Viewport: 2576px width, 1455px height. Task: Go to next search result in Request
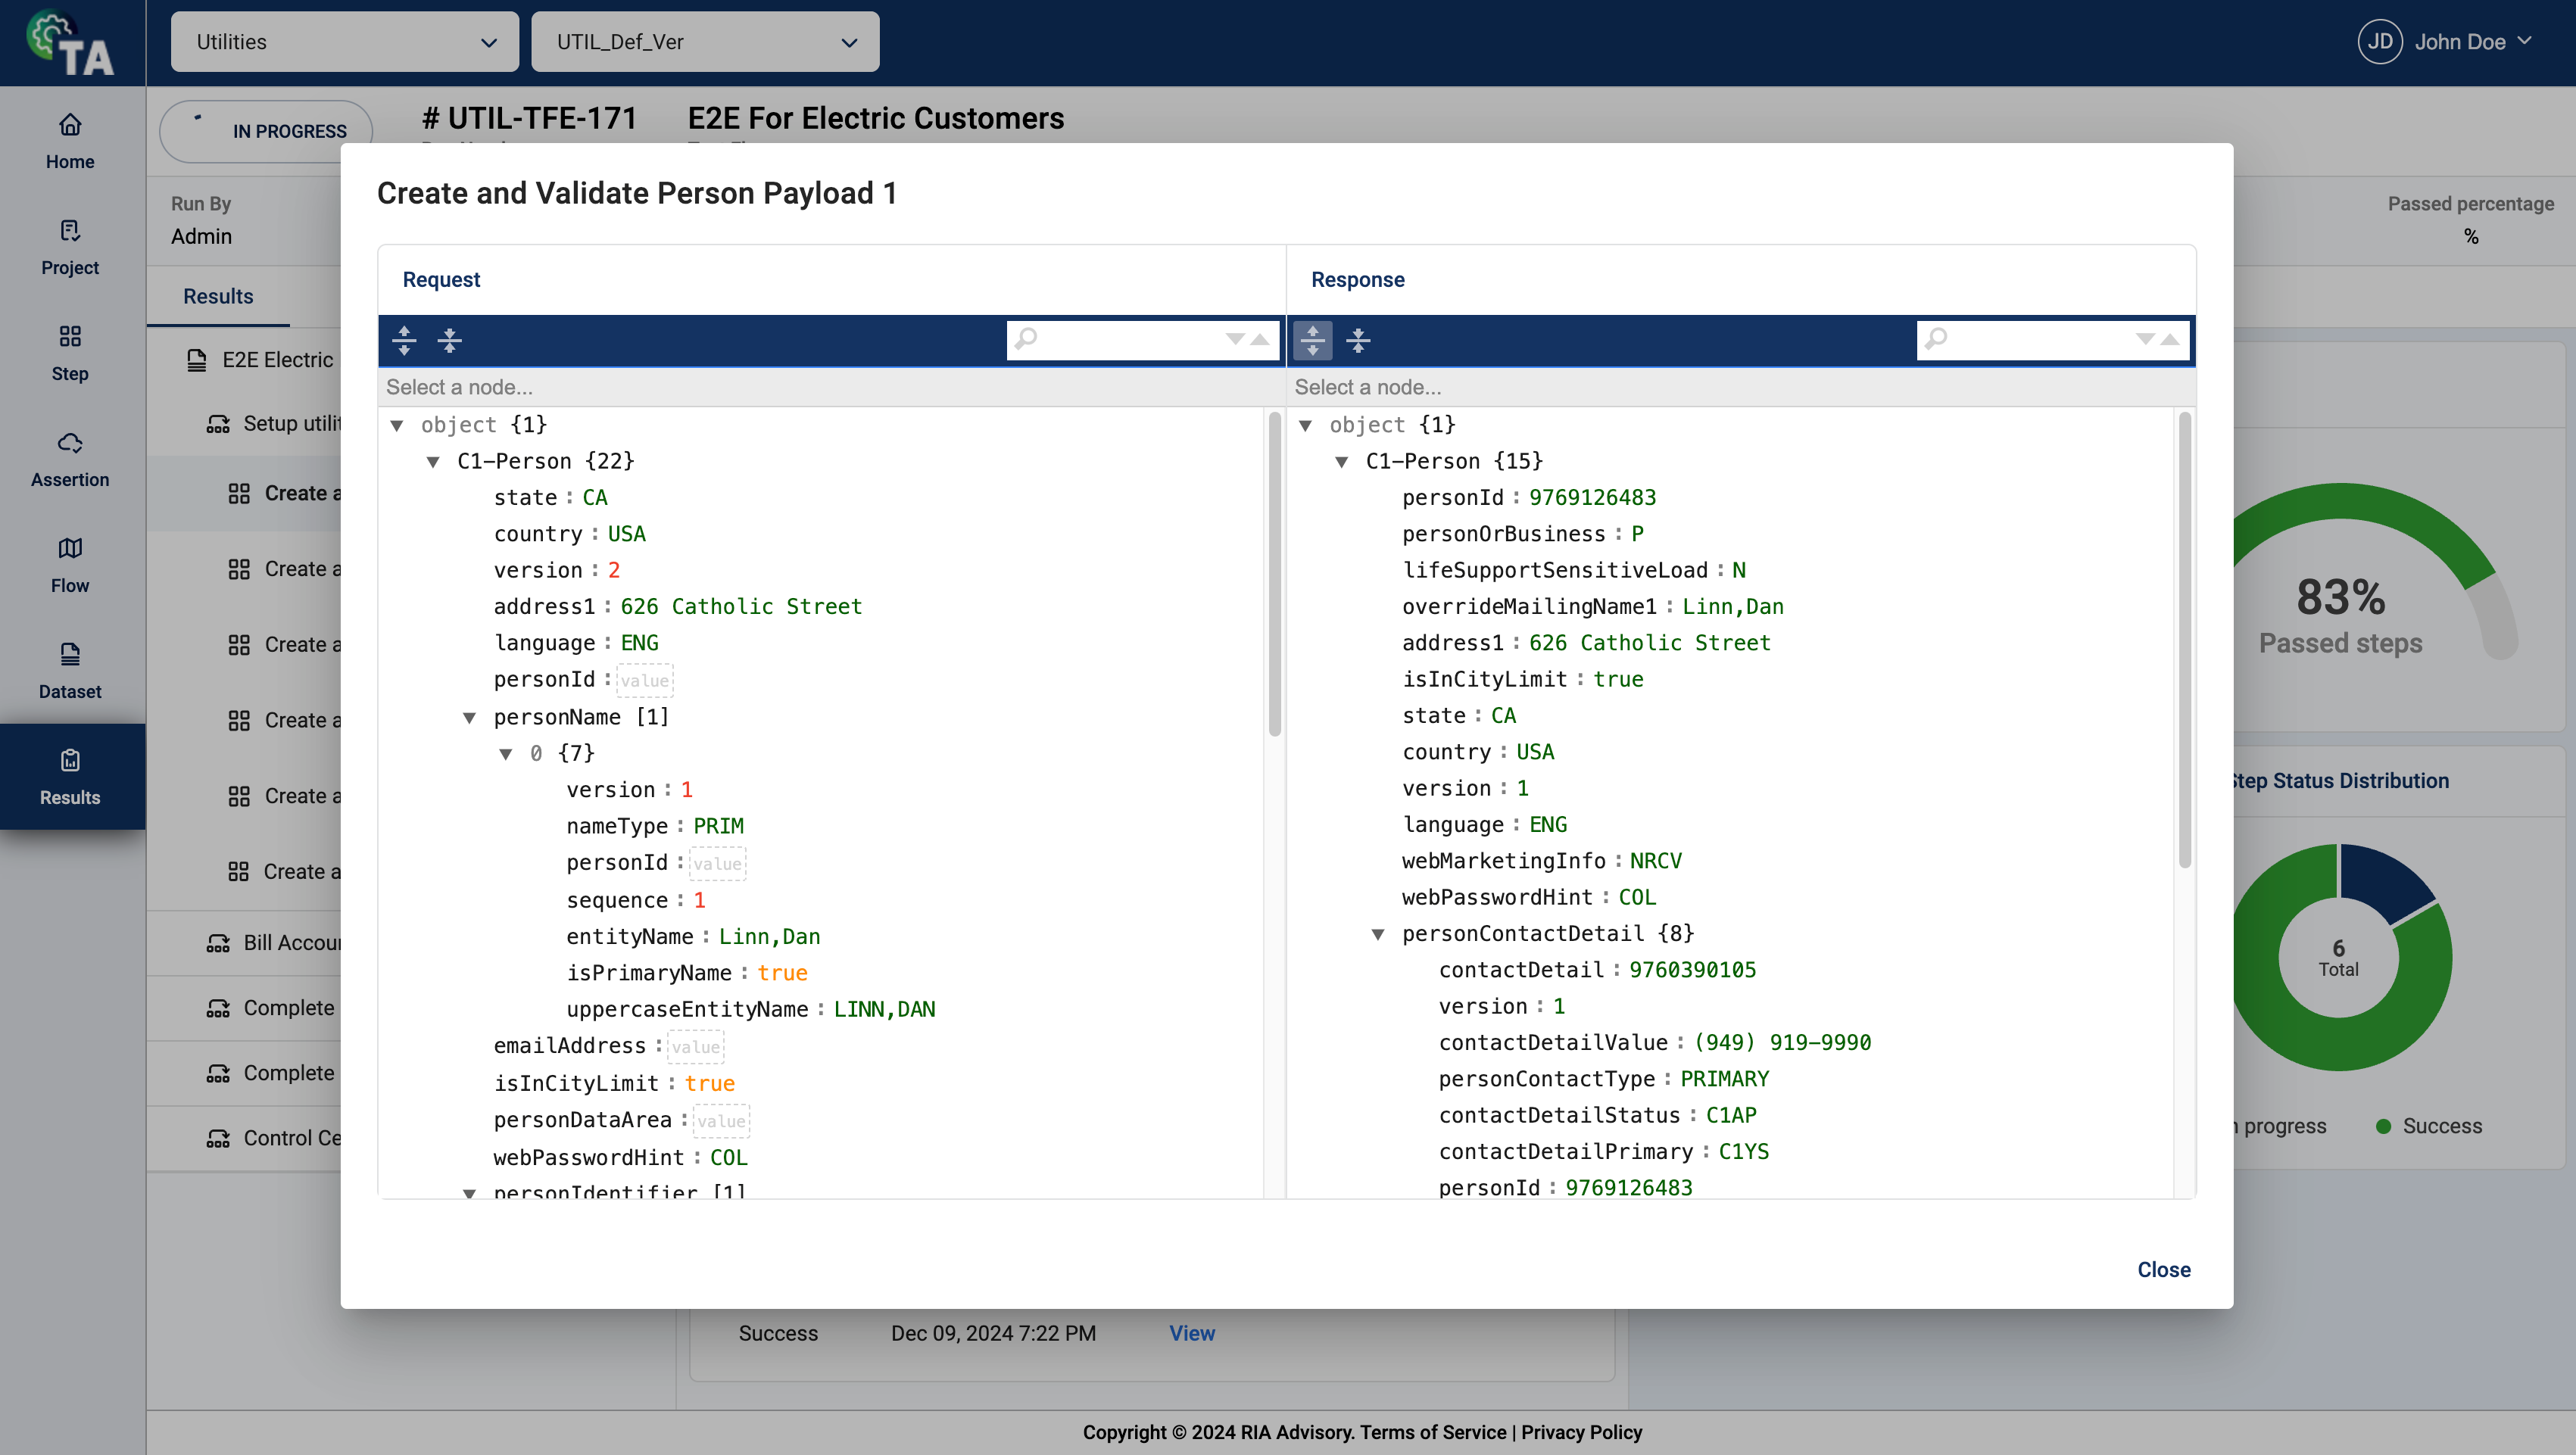1235,339
